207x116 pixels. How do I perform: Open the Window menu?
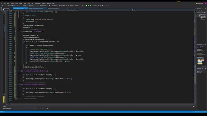(x=49, y=4)
